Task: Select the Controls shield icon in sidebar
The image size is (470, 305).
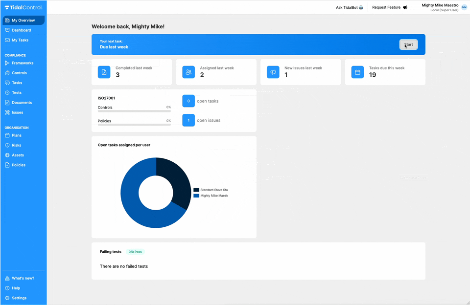Action: coord(7,72)
